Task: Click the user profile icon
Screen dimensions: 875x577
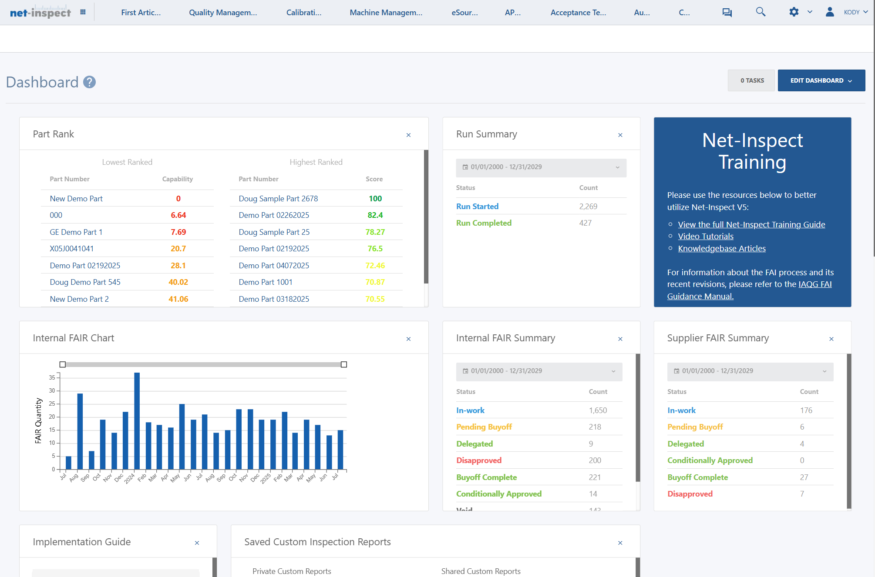Action: 829,12
